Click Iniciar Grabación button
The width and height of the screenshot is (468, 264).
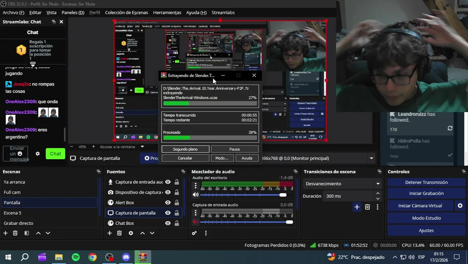click(426, 193)
